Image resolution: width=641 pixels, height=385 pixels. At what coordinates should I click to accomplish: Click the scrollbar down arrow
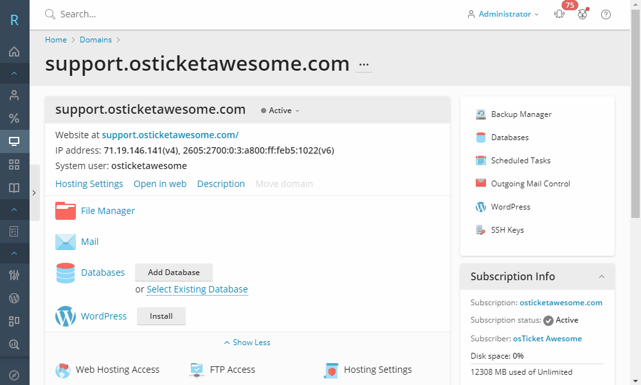(x=635, y=381)
